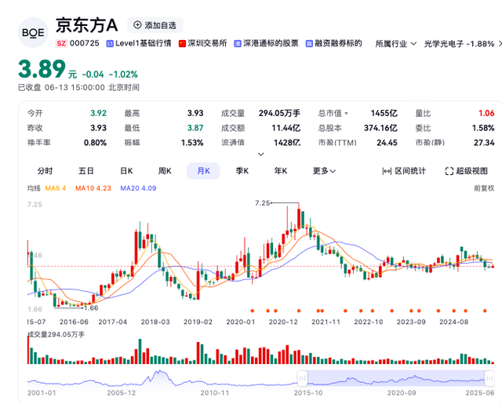Viewport: 502px width, 404px height.
Task: Open 超级视图 fullscreen view
Action: click(x=467, y=171)
